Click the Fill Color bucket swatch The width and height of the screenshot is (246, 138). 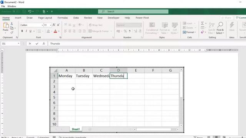pos(48,31)
